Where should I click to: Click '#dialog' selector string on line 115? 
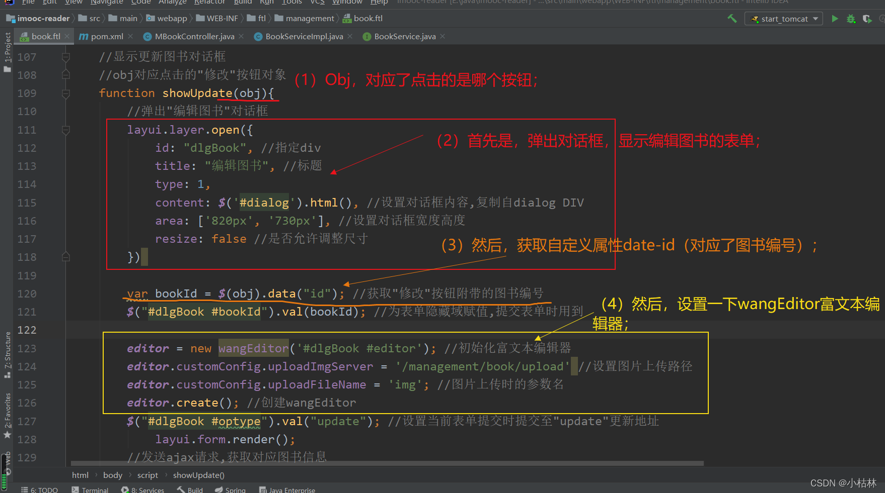264,203
